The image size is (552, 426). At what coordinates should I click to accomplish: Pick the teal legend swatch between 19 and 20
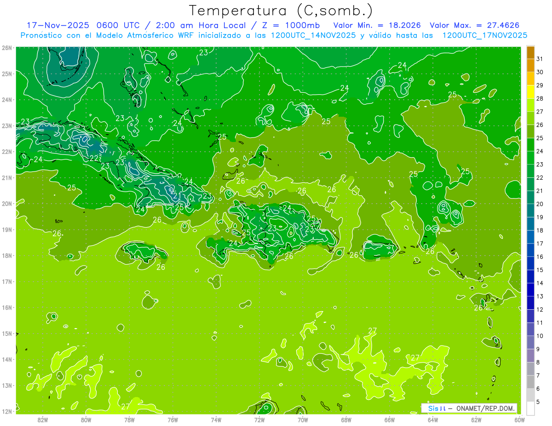(530, 210)
